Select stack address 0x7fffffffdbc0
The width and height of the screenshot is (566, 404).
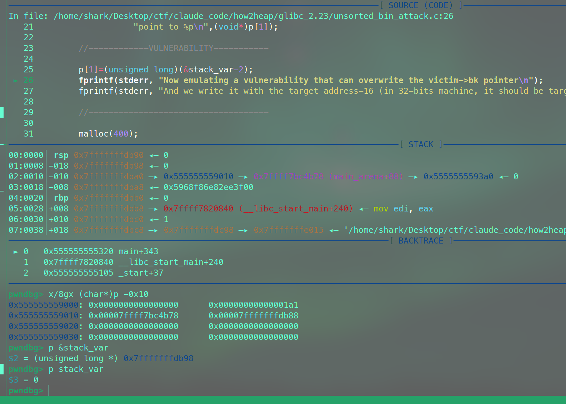click(109, 219)
